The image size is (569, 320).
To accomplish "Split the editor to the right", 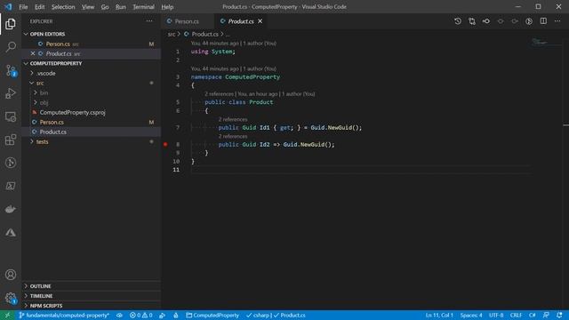I will coord(543,21).
